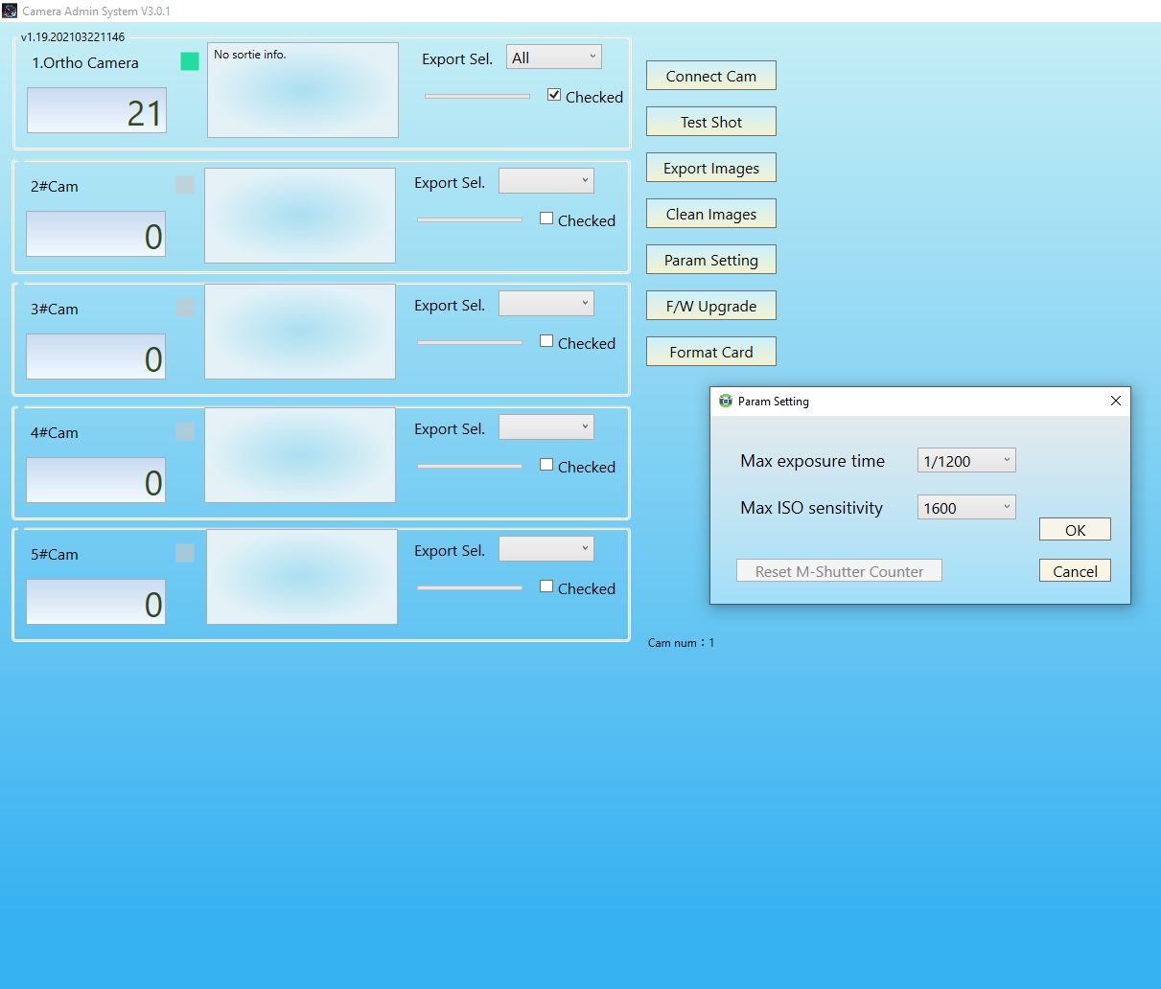Open the Max exposure time dropdown
The height and width of the screenshot is (989, 1161).
(965, 461)
